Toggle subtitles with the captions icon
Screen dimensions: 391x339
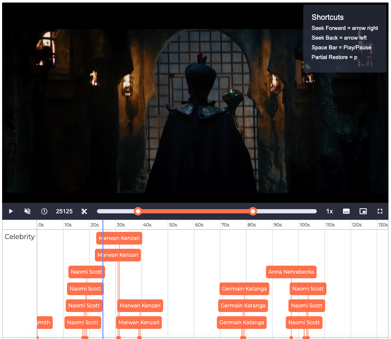(x=346, y=211)
